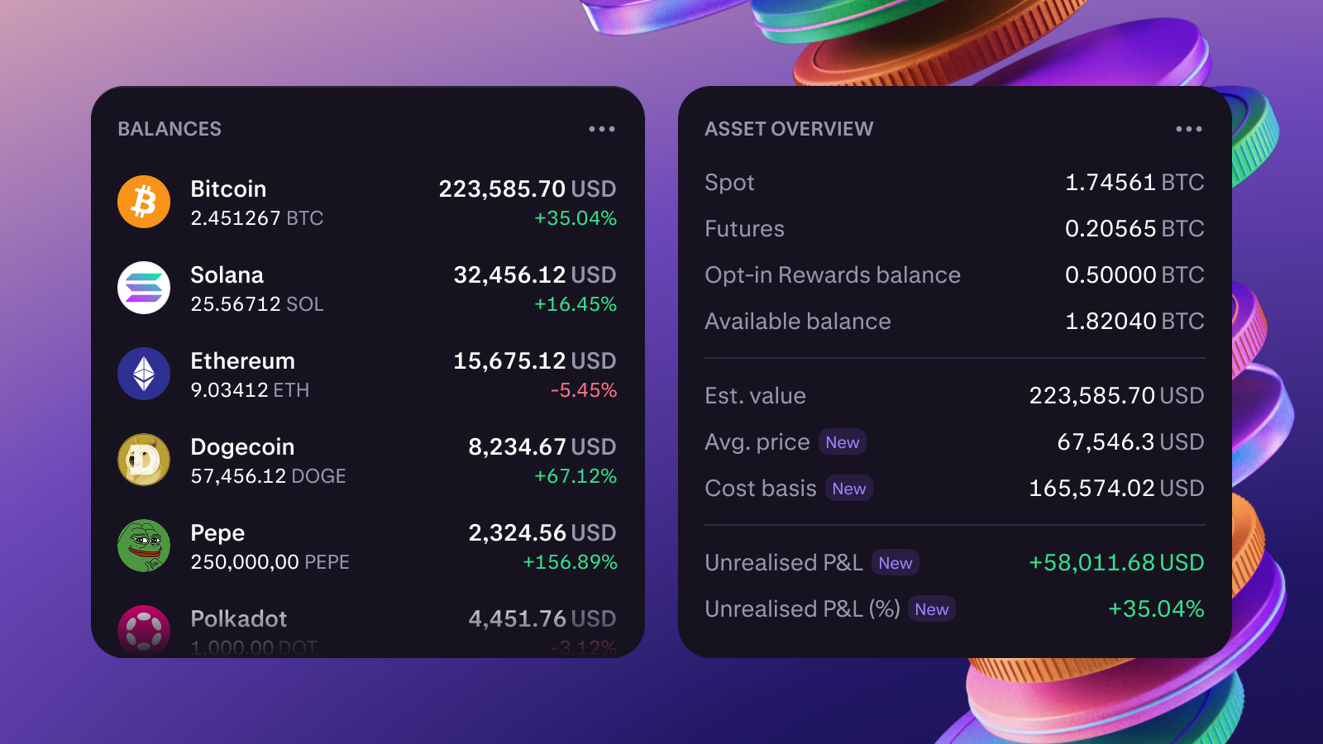Select the Ethereum row name
Viewport: 1323px width, 744px height.
click(x=242, y=361)
